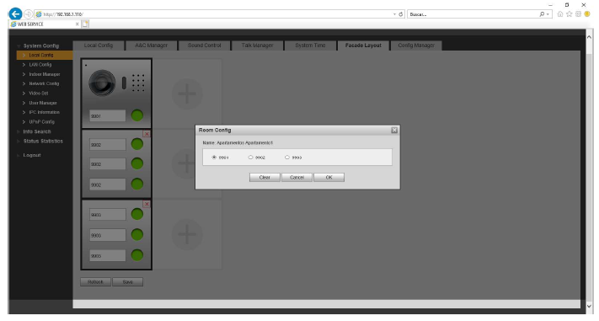This screenshot has width=599, height=321.
Task: Expand the Status Statistics section
Action: [43, 141]
